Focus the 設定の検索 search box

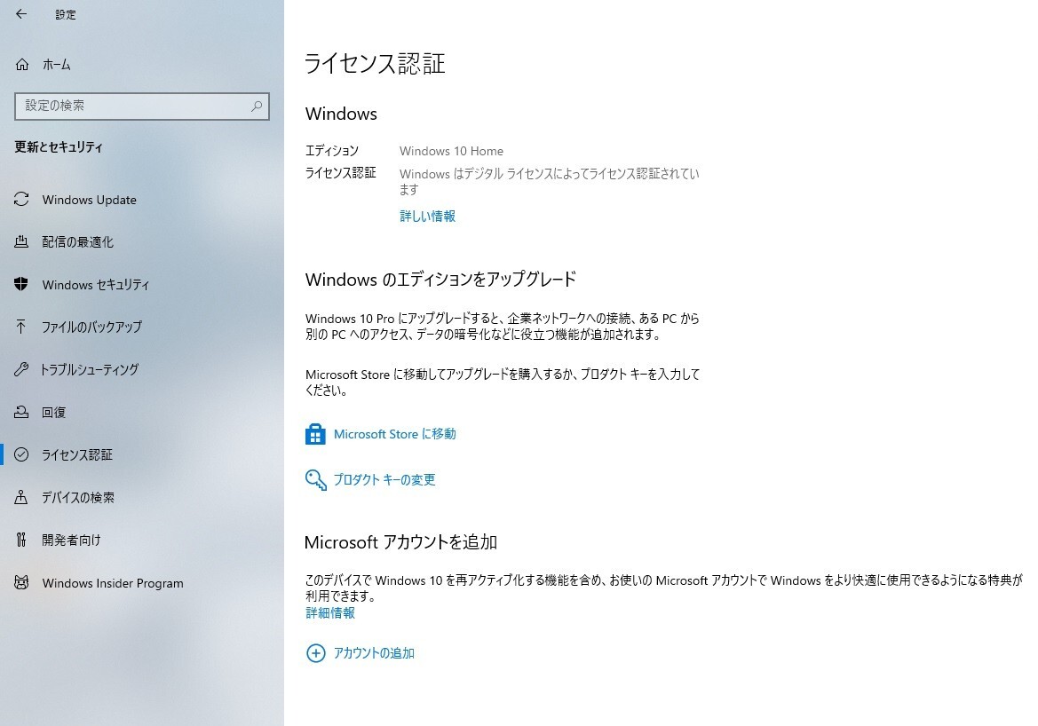[142, 106]
